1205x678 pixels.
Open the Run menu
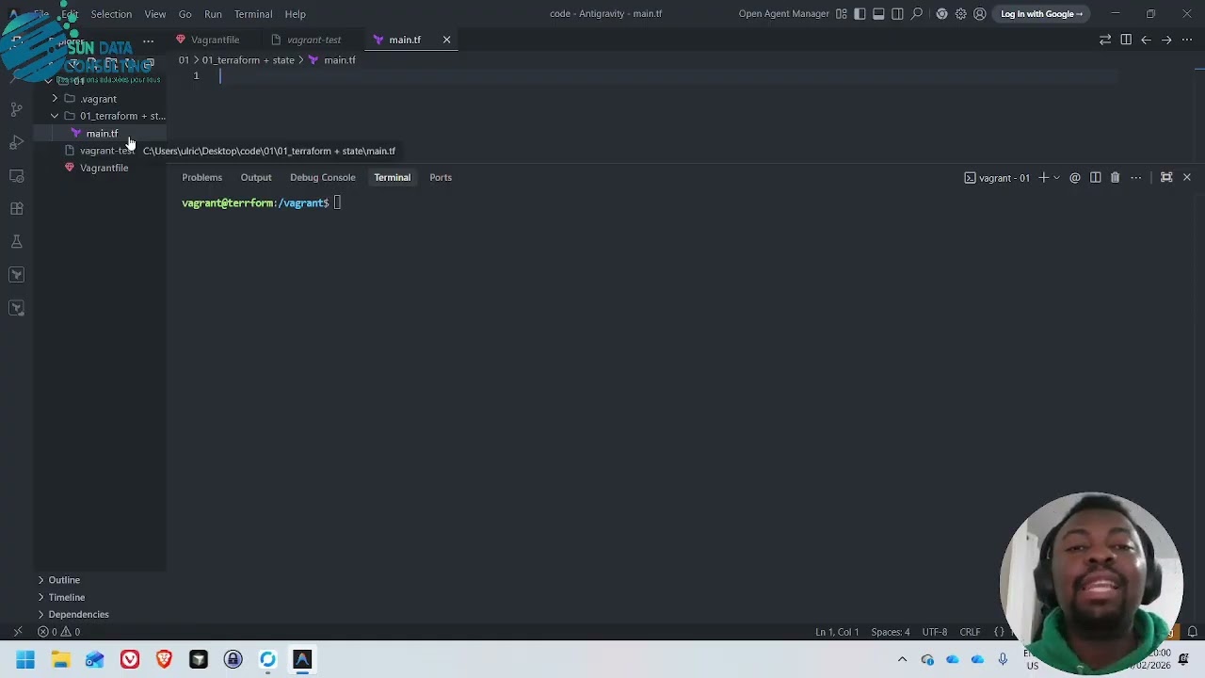click(213, 14)
